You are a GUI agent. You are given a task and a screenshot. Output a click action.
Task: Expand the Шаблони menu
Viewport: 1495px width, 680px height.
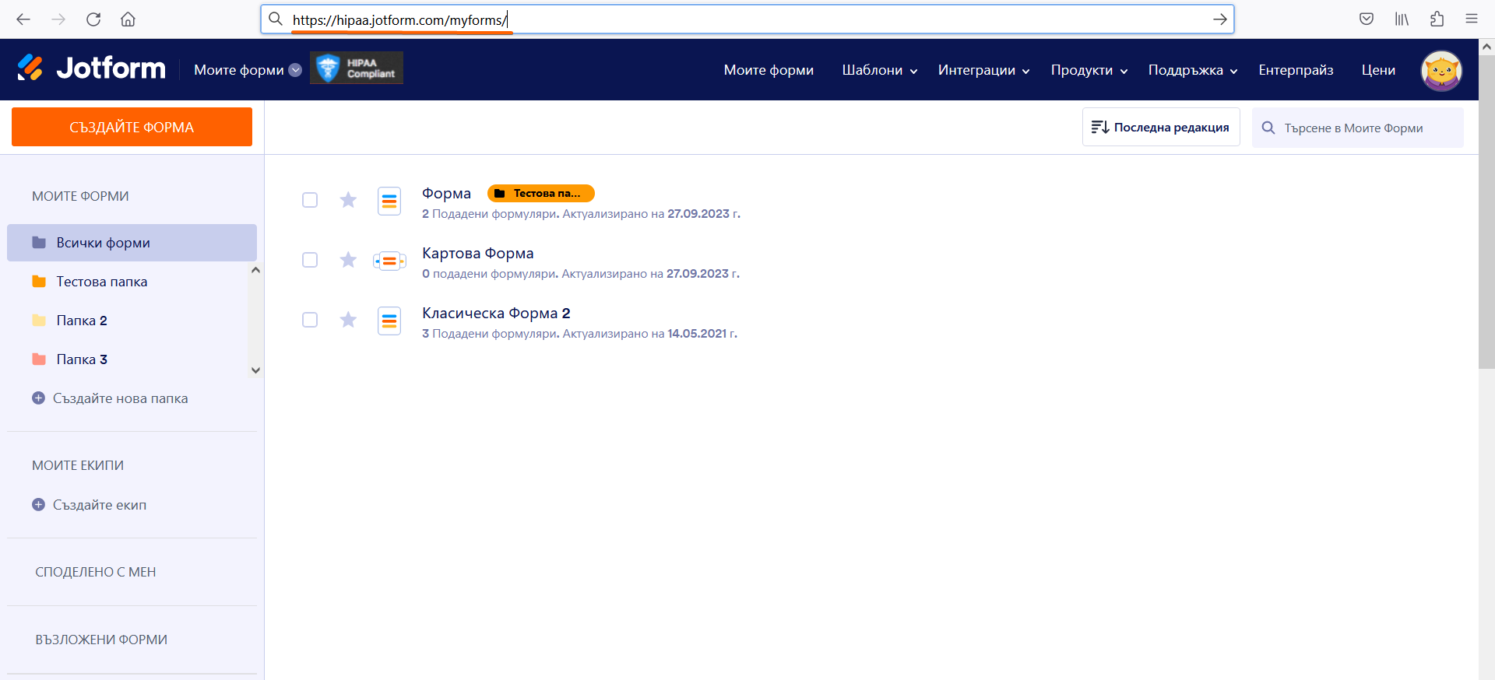(x=880, y=70)
